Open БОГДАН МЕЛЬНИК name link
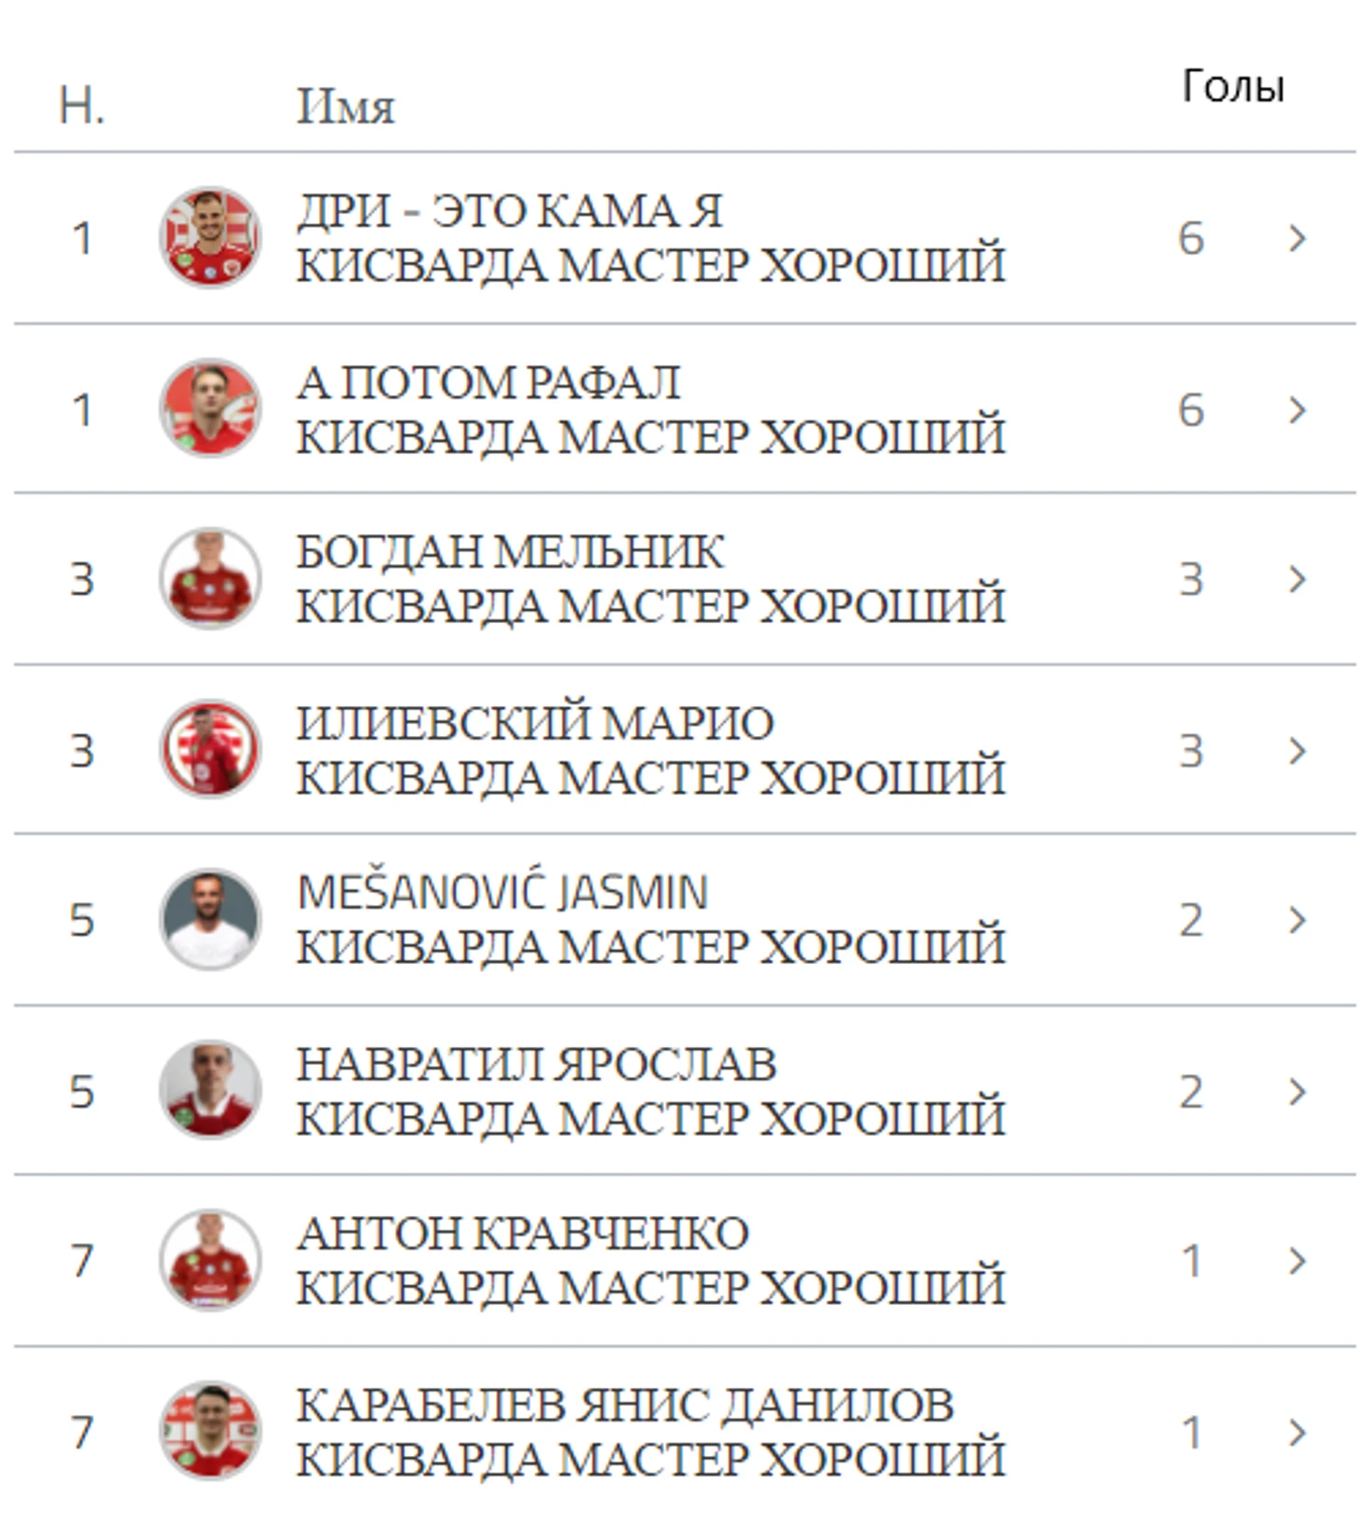The width and height of the screenshot is (1364, 1527). [509, 552]
